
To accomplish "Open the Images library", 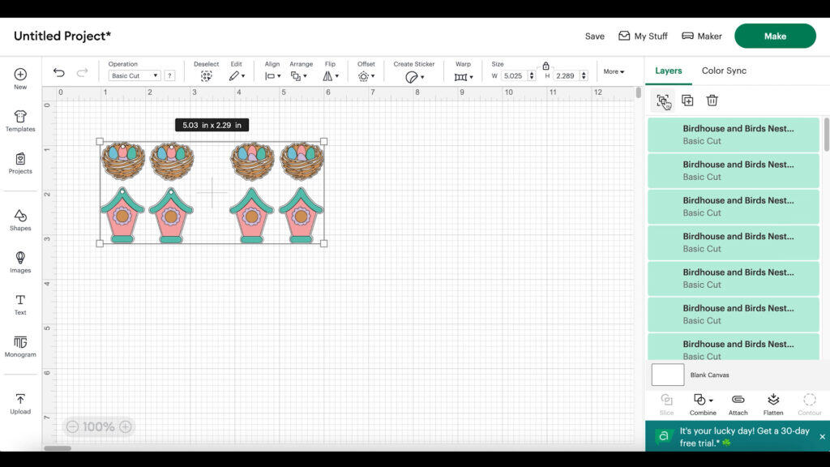I will pos(20,262).
